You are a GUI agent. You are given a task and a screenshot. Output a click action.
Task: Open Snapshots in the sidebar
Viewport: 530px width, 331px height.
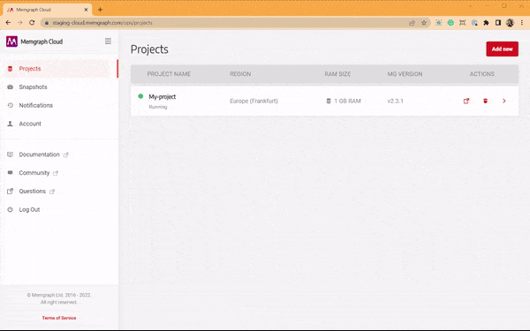(33, 87)
